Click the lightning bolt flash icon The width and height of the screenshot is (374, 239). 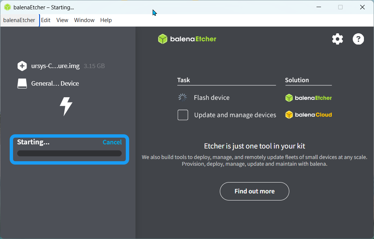pyautogui.click(x=66, y=106)
